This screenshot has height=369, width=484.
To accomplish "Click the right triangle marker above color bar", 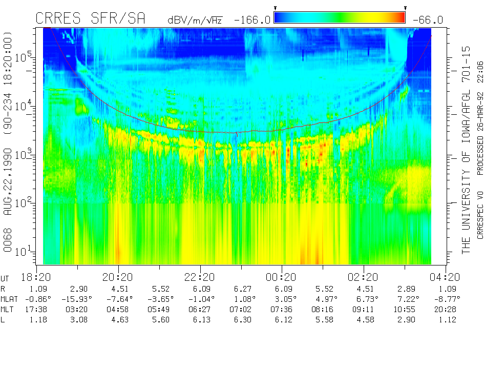I will 405,8.
